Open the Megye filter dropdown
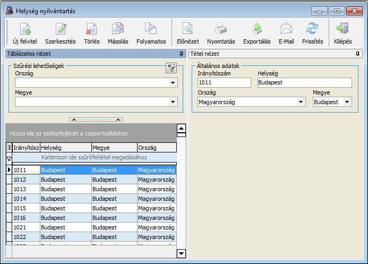The image size is (368, 264). tap(173, 102)
